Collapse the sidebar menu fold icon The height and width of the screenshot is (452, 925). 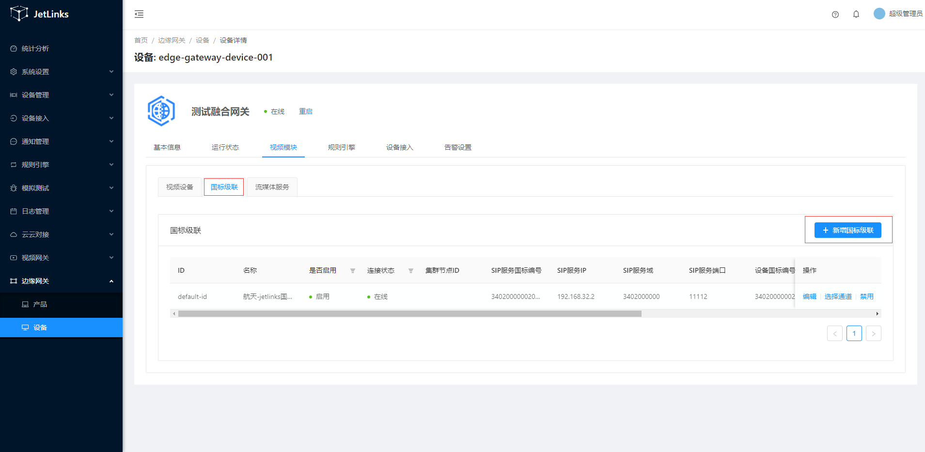139,14
